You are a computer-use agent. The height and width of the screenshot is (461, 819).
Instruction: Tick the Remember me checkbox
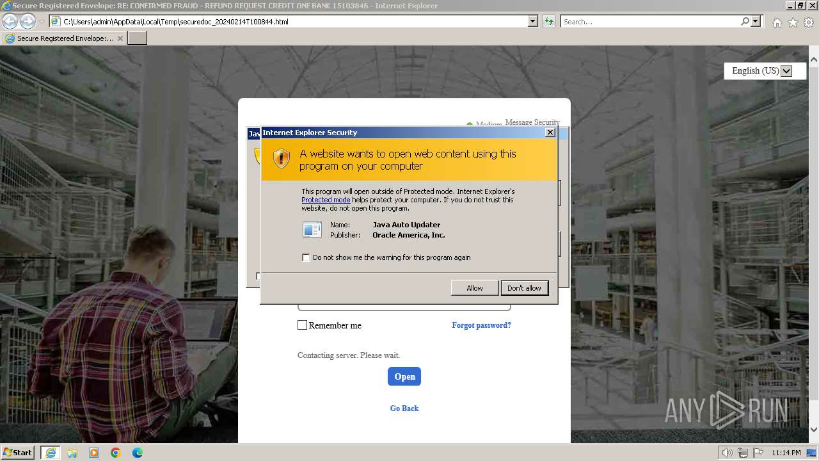[303, 325]
